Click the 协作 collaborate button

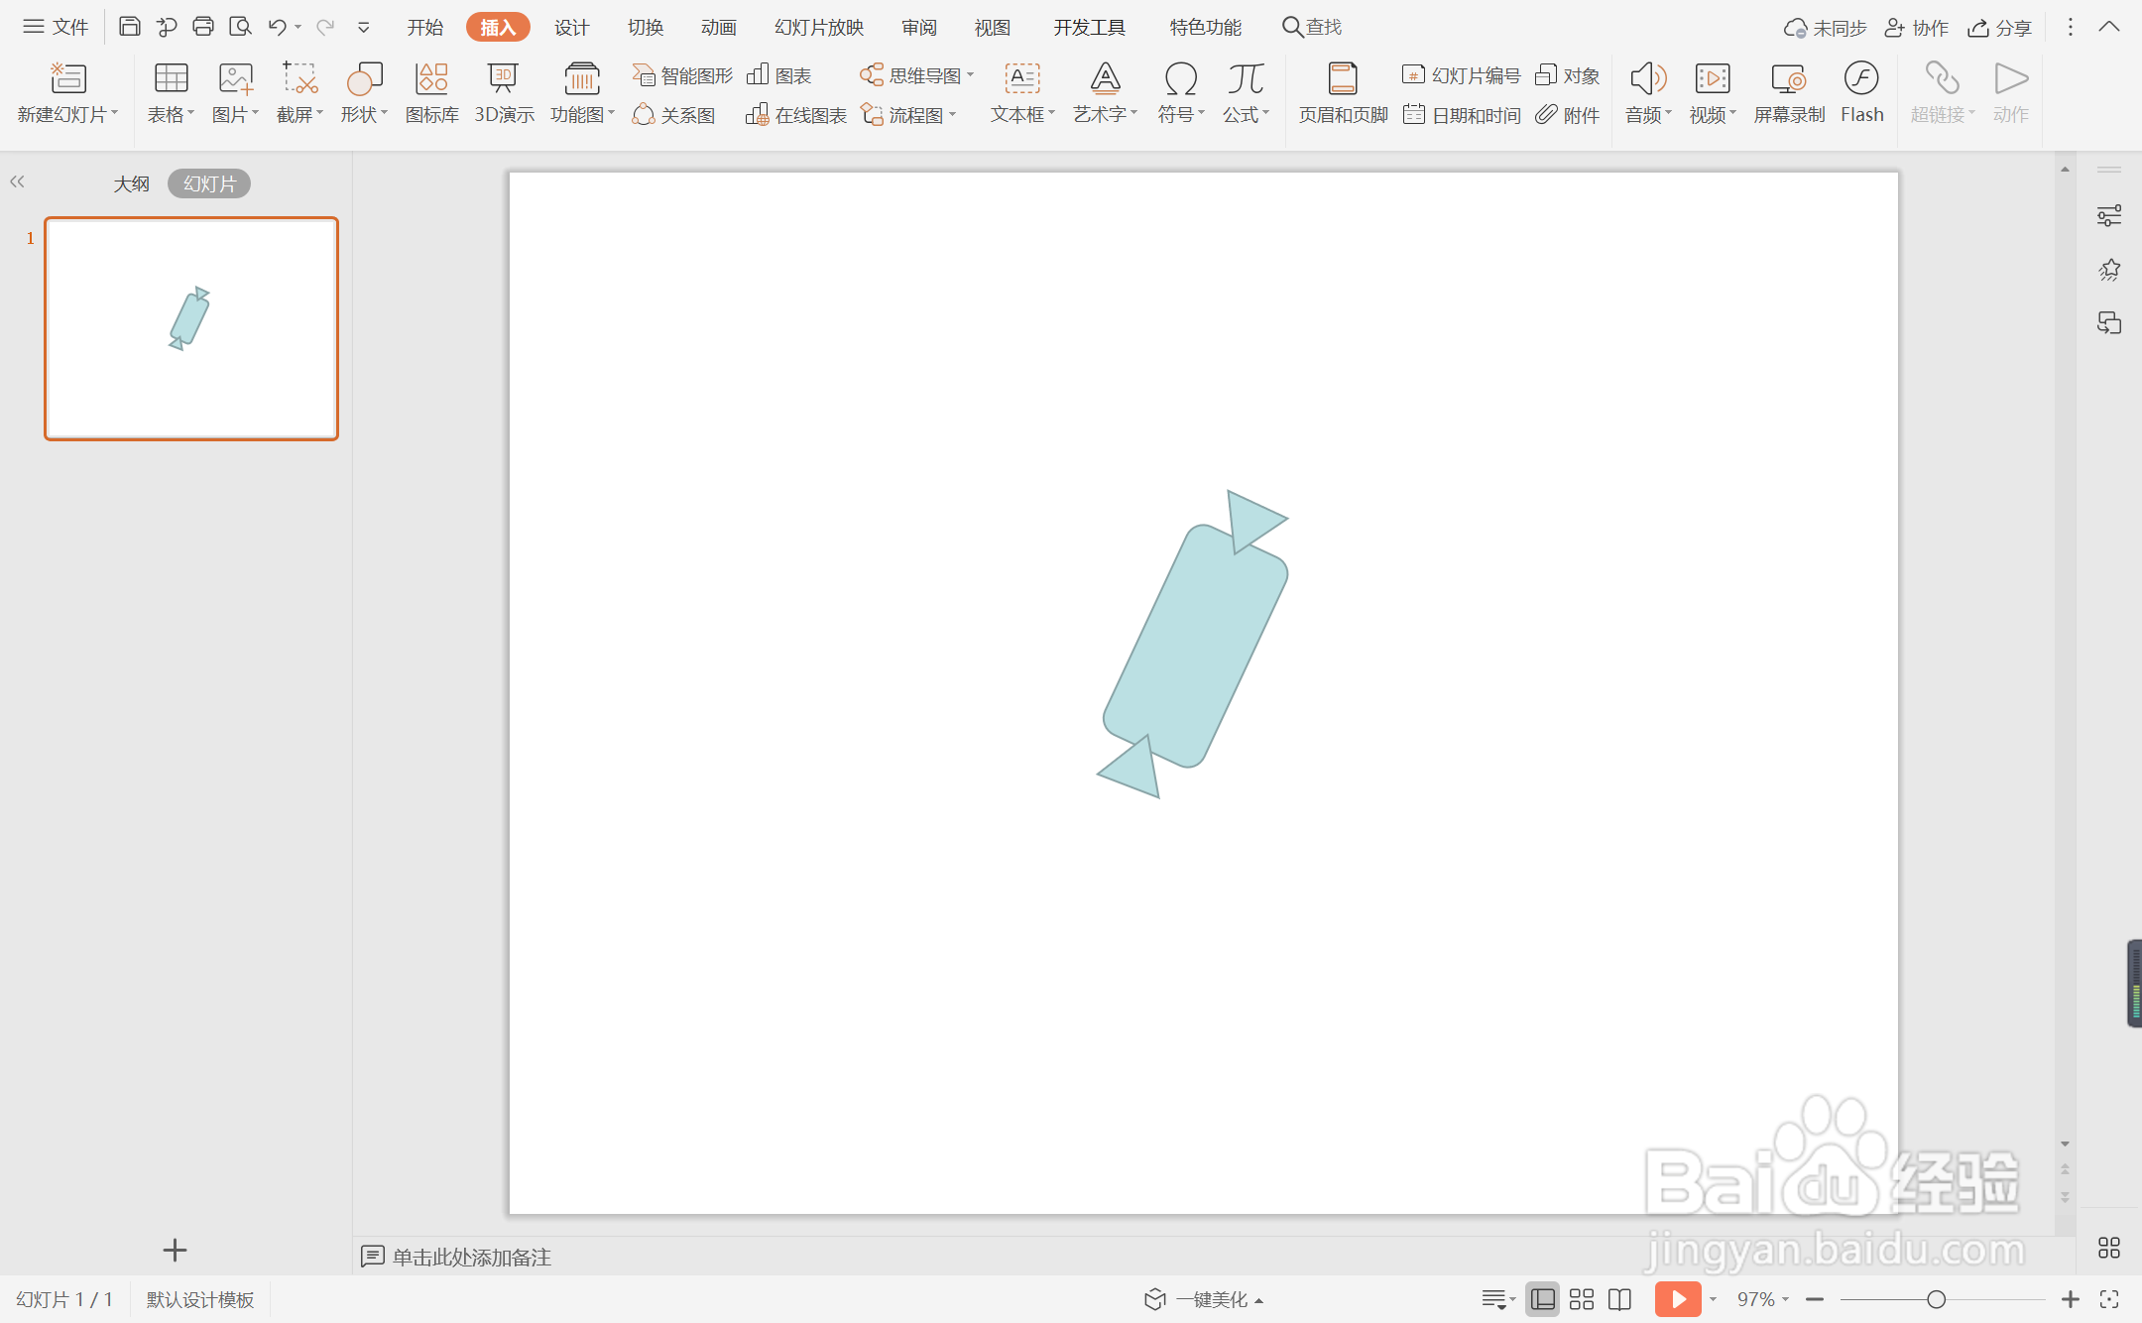tap(1916, 28)
